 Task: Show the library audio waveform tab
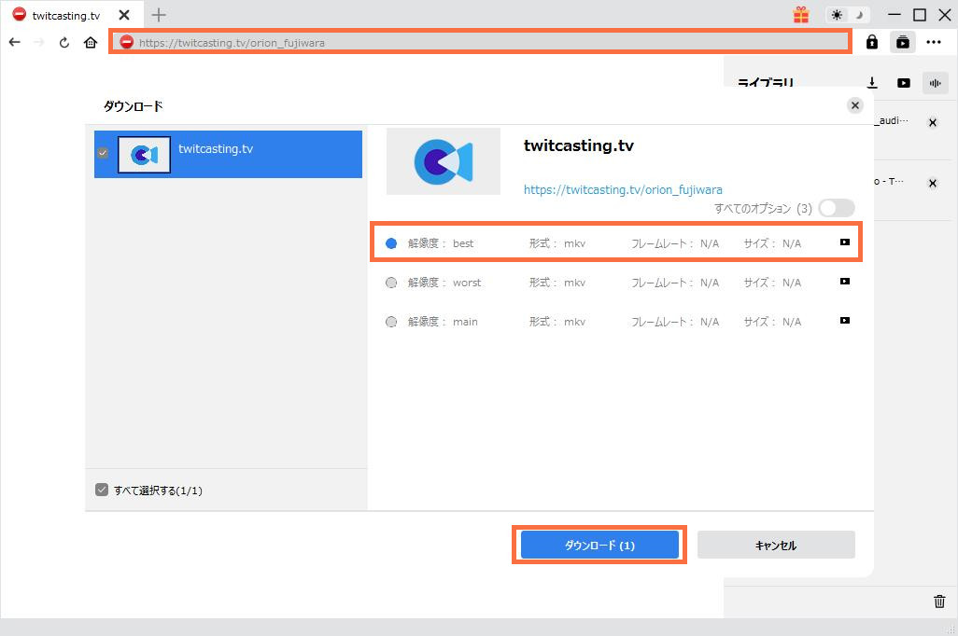coord(936,83)
